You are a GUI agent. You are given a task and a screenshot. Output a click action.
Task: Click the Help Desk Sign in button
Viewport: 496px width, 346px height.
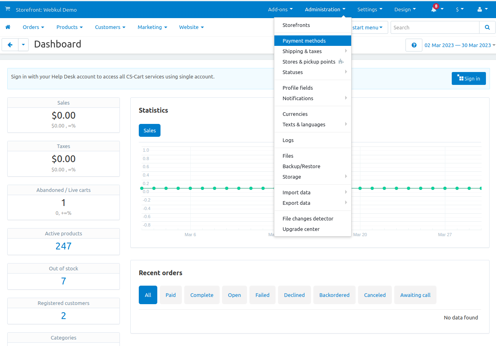click(468, 78)
